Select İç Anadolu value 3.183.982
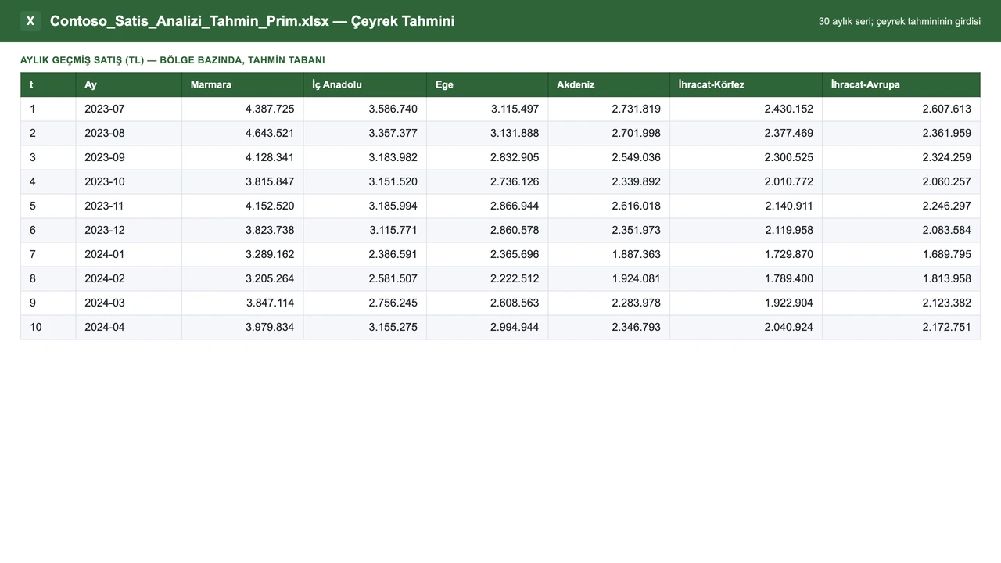This screenshot has width=1001, height=563. [x=364, y=157]
